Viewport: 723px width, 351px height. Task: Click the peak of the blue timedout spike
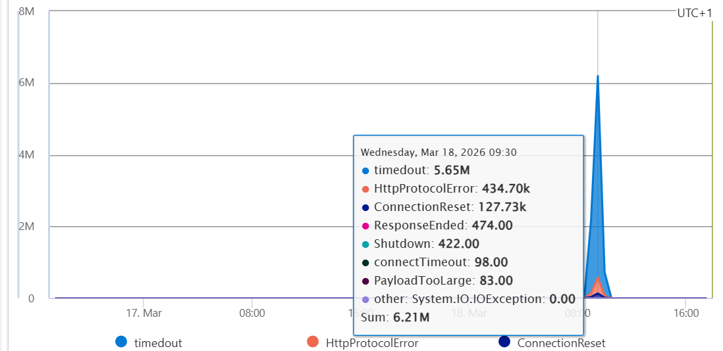(598, 77)
